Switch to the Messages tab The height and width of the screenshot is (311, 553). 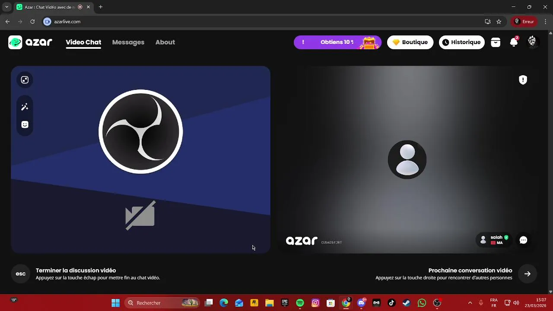128,42
